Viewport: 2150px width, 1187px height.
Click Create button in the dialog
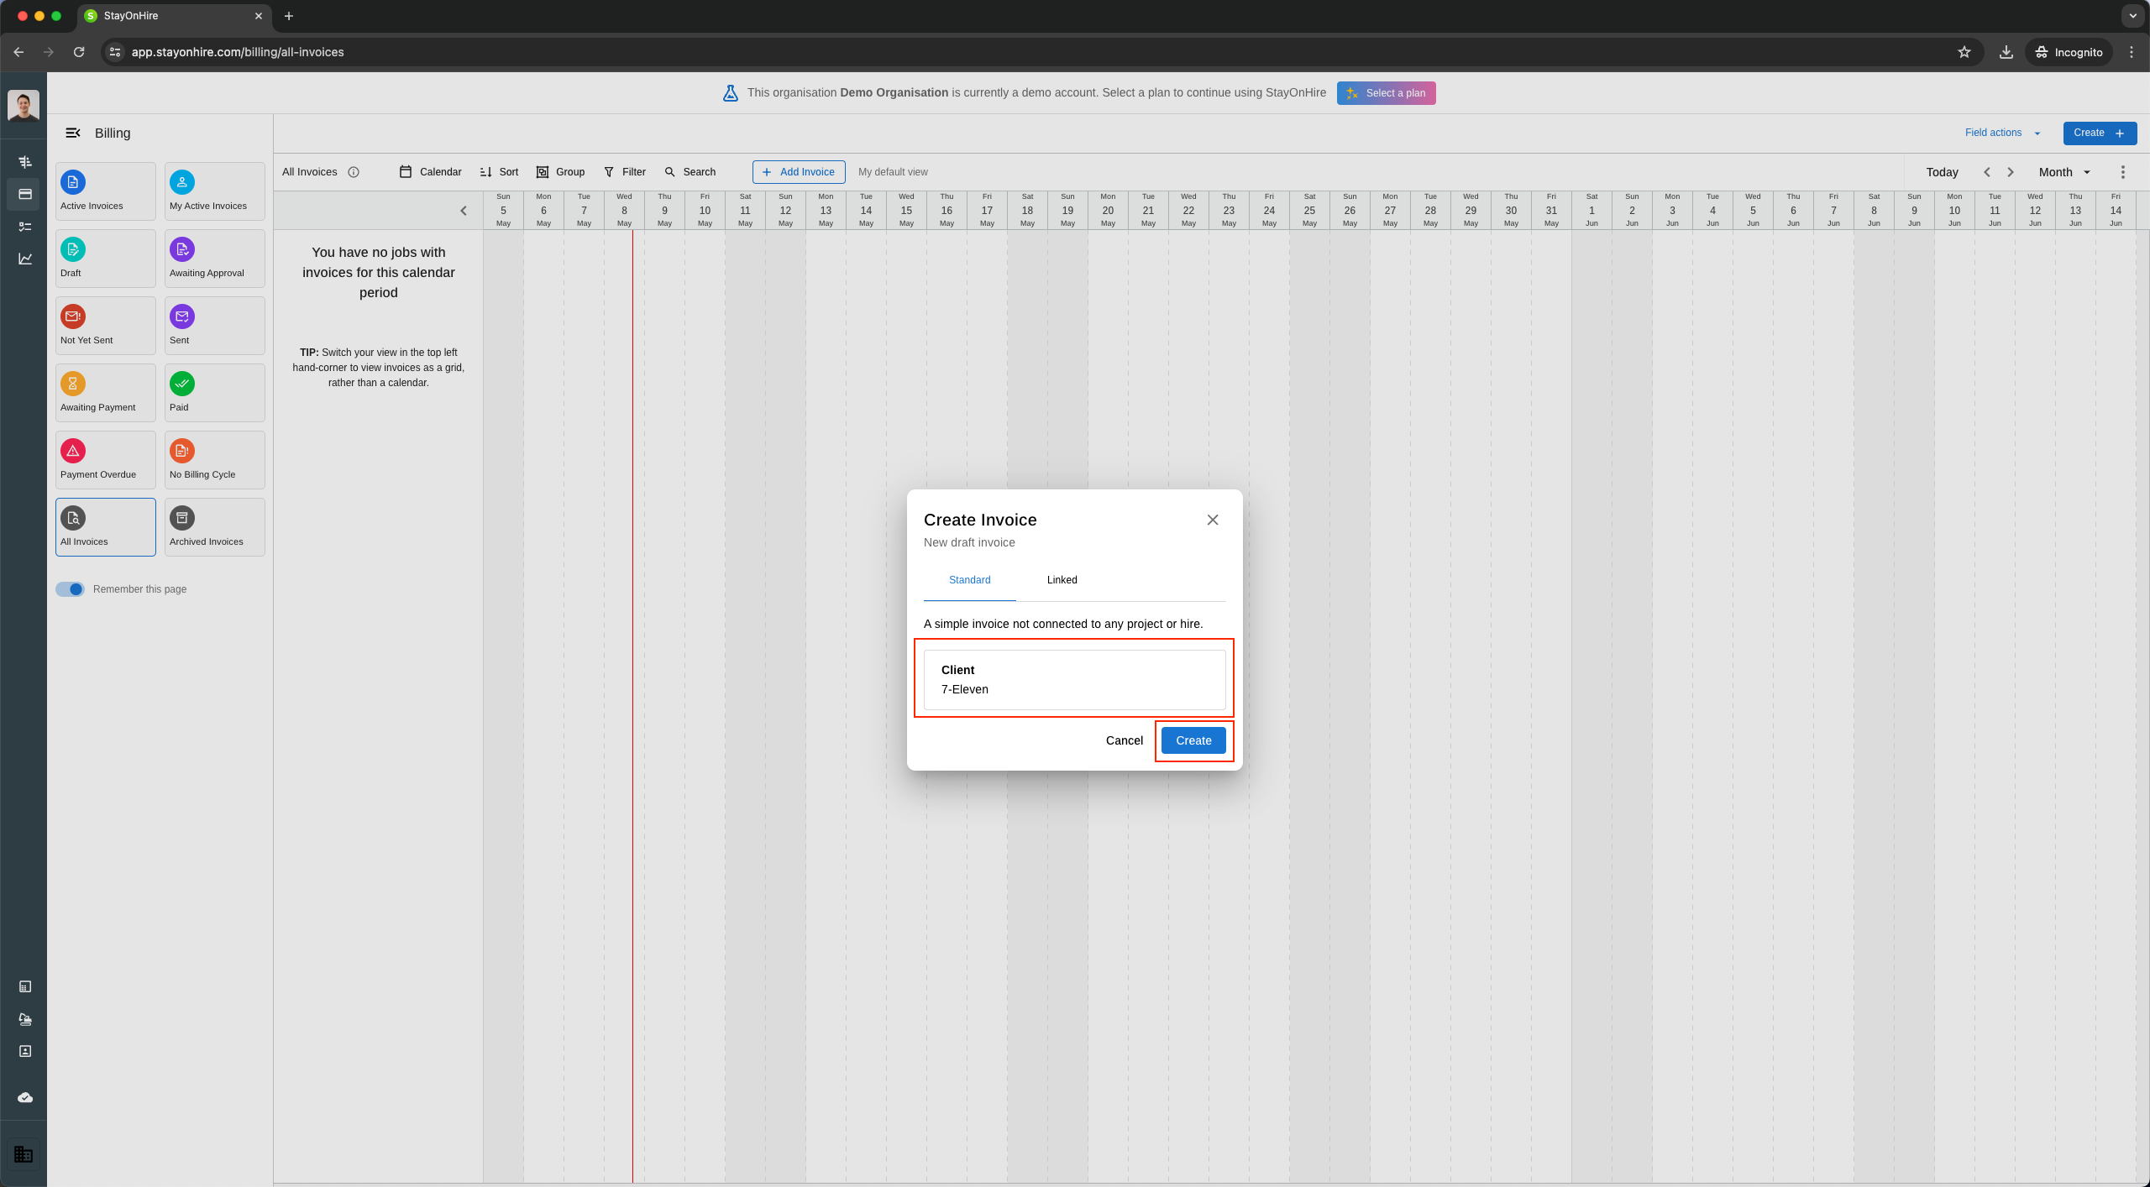point(1193,740)
